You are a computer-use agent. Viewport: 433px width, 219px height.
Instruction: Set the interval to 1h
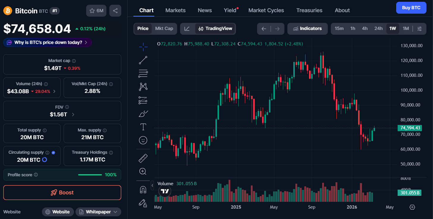pyautogui.click(x=353, y=28)
